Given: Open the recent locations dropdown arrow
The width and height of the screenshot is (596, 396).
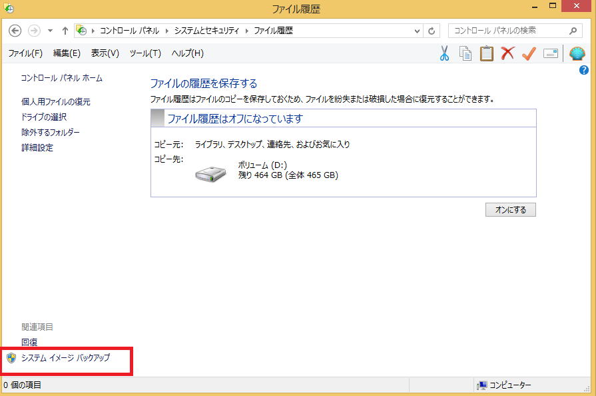Looking at the screenshot, I should [50, 31].
